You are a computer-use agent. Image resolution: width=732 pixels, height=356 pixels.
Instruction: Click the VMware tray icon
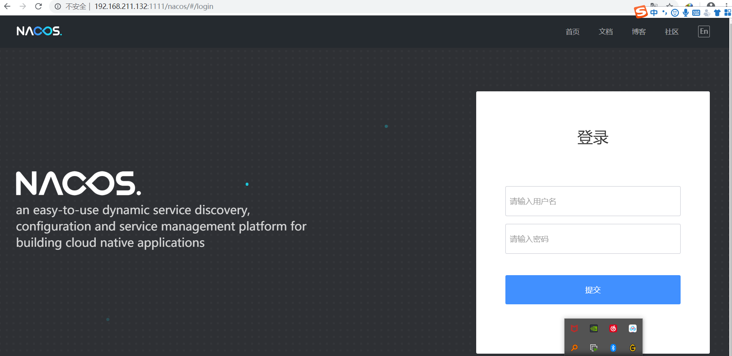pos(594,348)
